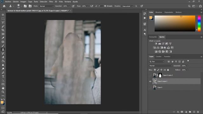Click the foreground color swatch in toolbar
The image size is (203, 114).
pos(2,102)
